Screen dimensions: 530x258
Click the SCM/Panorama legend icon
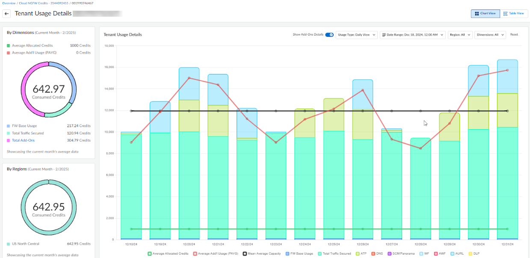(390, 254)
